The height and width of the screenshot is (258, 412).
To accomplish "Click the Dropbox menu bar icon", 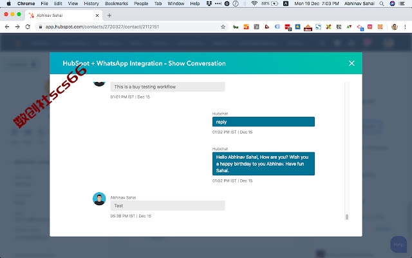I will point(209,3).
